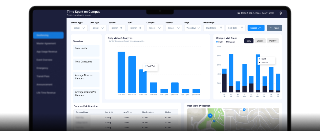Click the Staff search magnifier icon

pyautogui.click(x=140, y=28)
